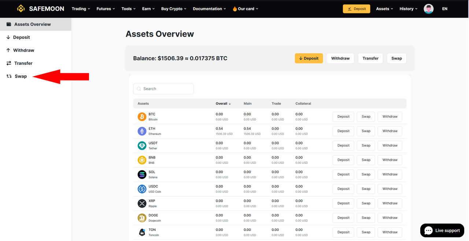469x241 pixels.
Task: Click the DOGE Dogecoin coin icon
Action: coord(142,218)
